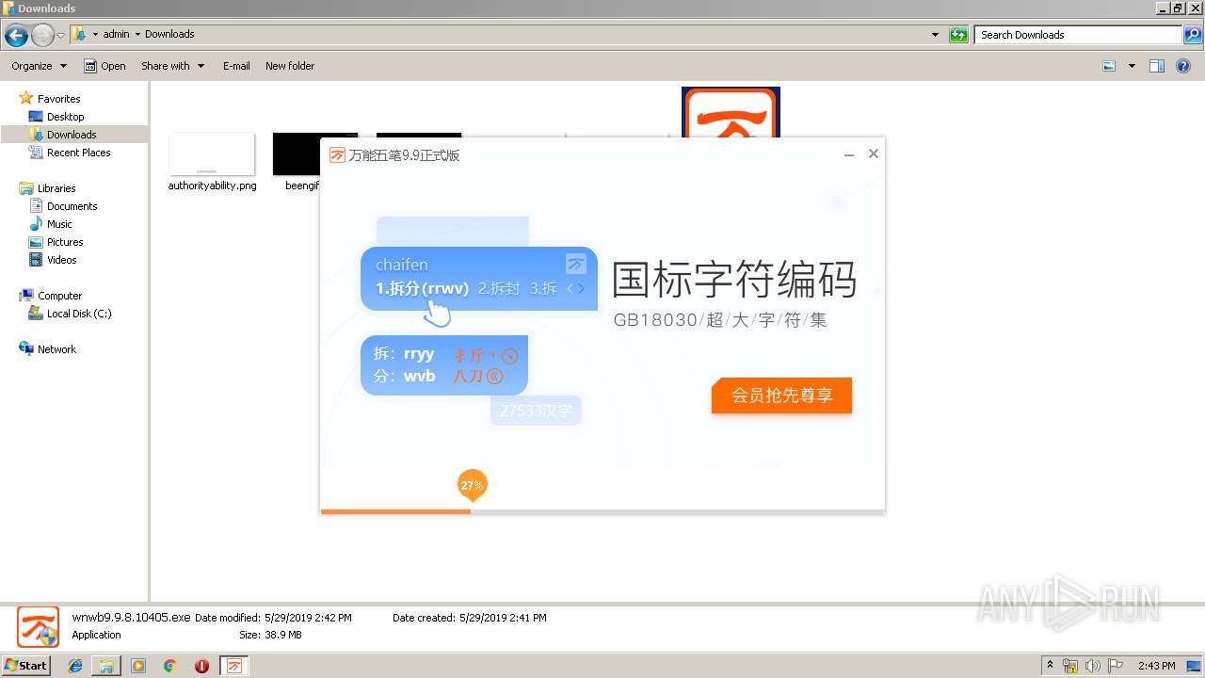
Task: Click wnwb9.9.8.10405.exe icon in details pane
Action: (x=38, y=626)
